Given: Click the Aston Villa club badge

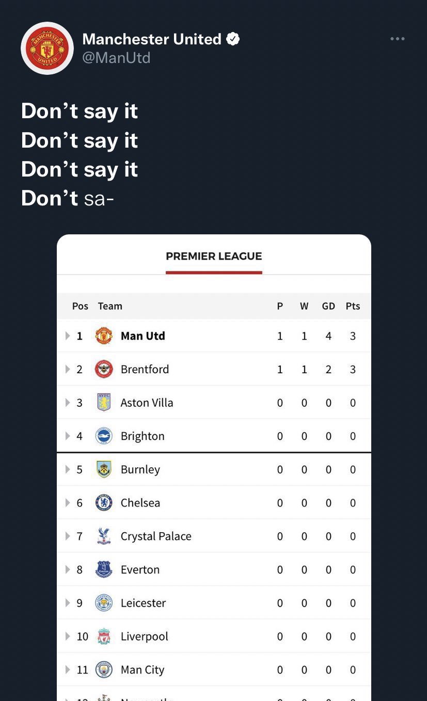Looking at the screenshot, I should pyautogui.click(x=104, y=403).
